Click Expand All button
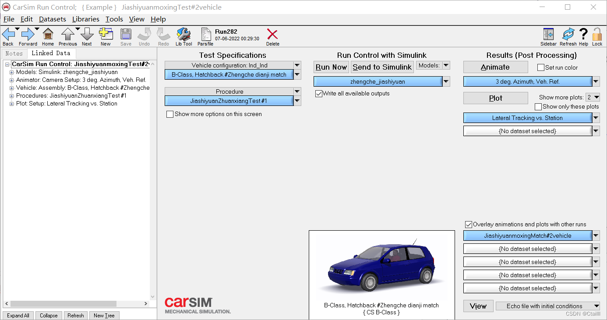 point(18,316)
